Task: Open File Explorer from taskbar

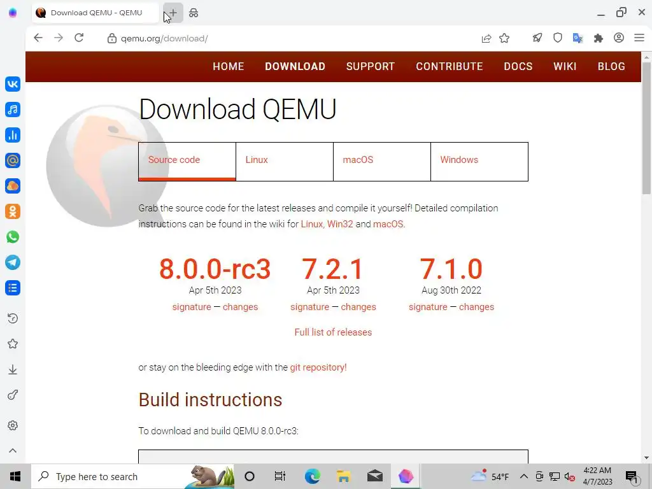Action: (x=343, y=476)
